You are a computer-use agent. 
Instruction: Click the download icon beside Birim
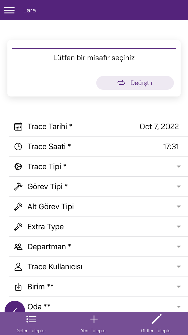[18, 287]
